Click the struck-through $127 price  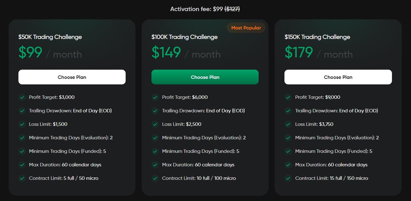(x=232, y=9)
